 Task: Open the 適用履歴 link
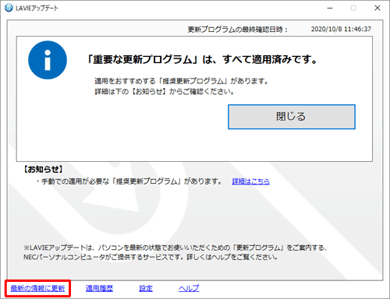point(99,288)
